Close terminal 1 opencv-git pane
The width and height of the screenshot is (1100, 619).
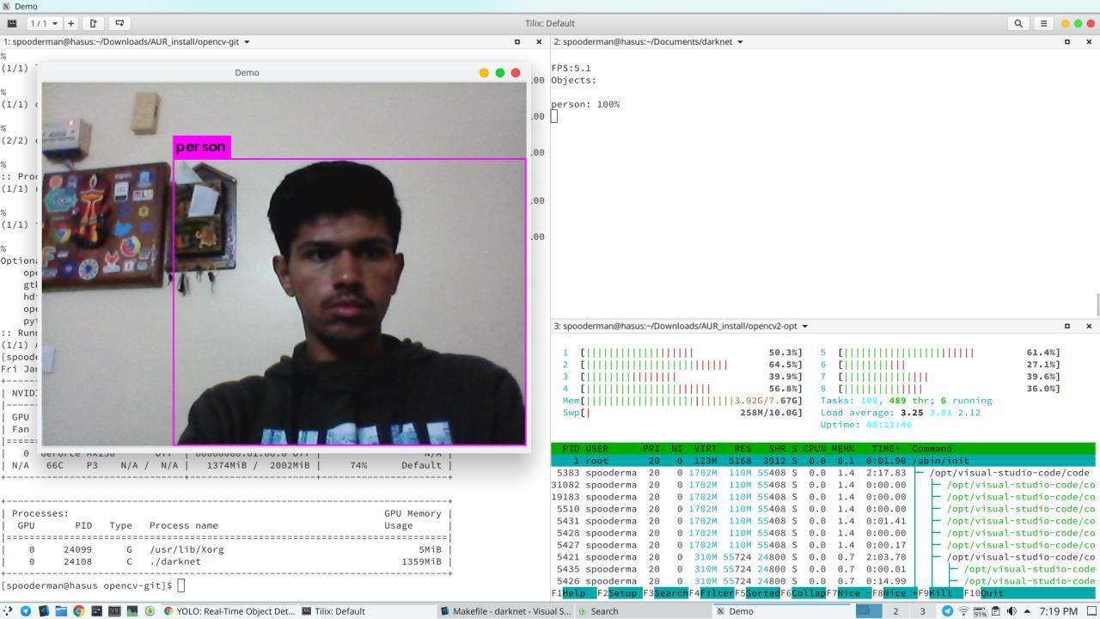pos(539,41)
